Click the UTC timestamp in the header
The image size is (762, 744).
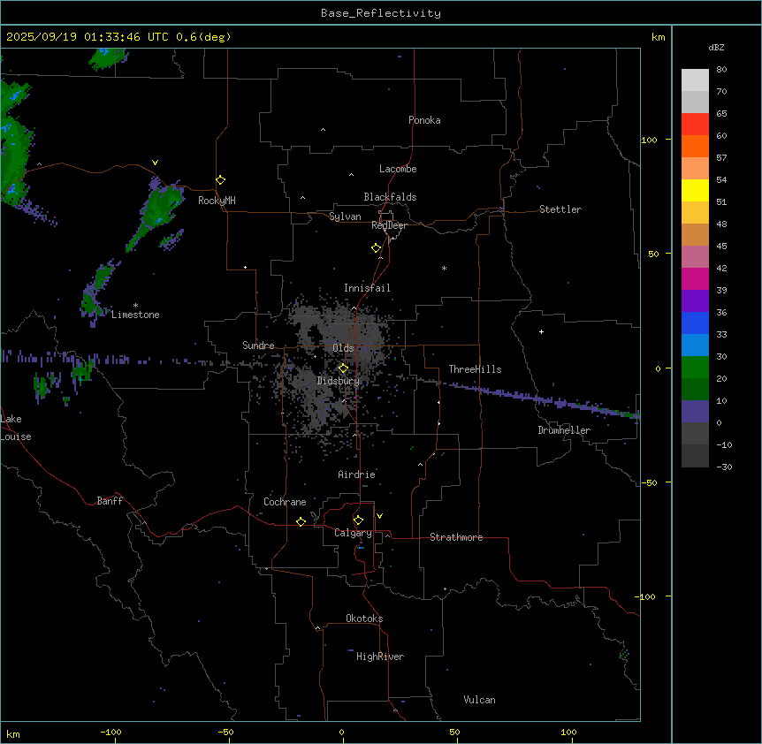point(118,37)
